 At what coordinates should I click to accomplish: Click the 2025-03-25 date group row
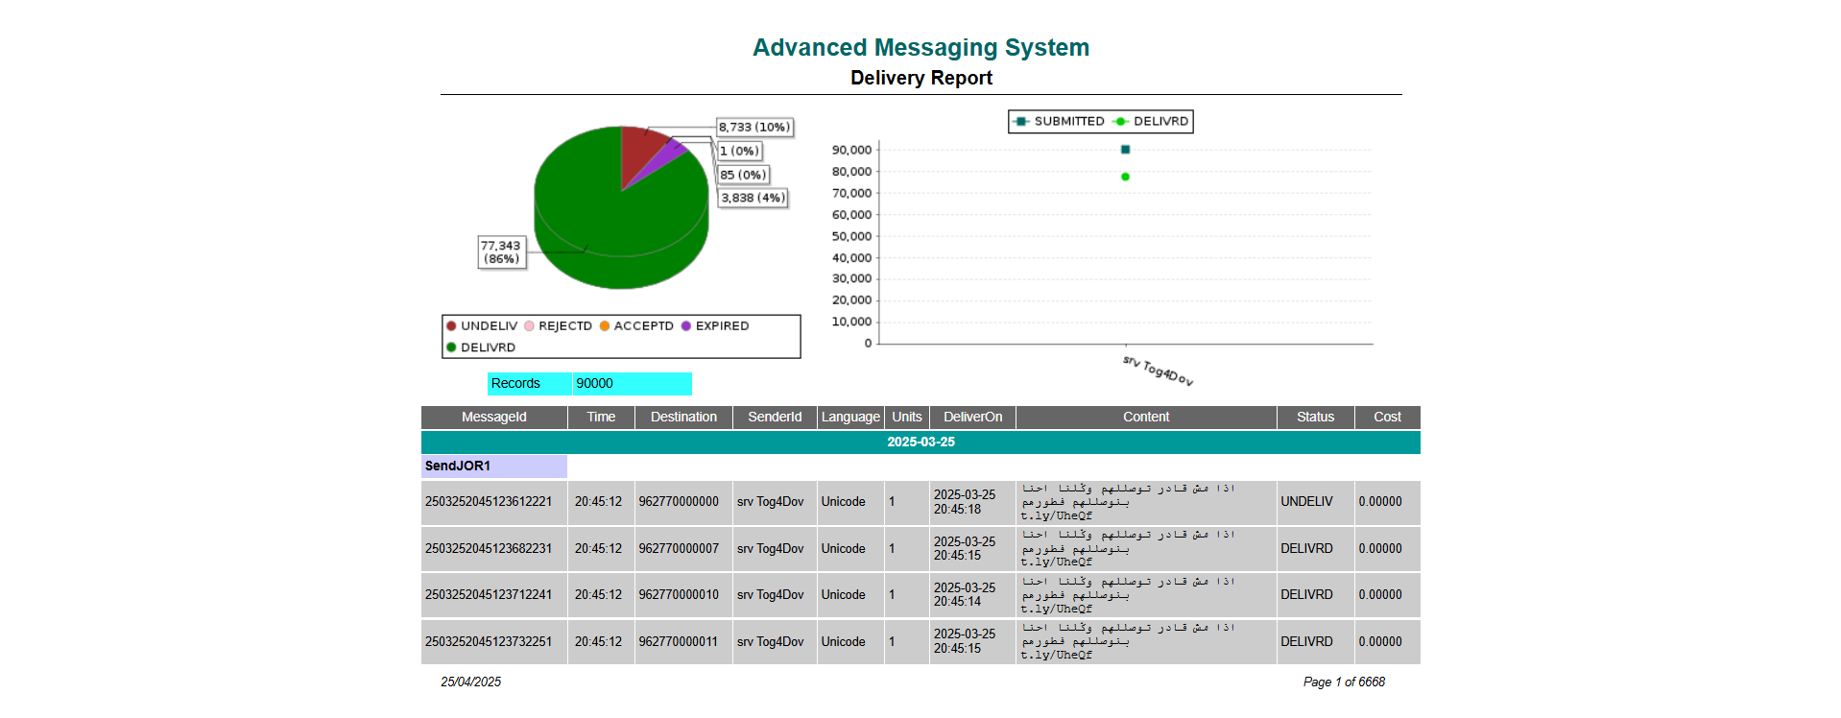(x=920, y=443)
